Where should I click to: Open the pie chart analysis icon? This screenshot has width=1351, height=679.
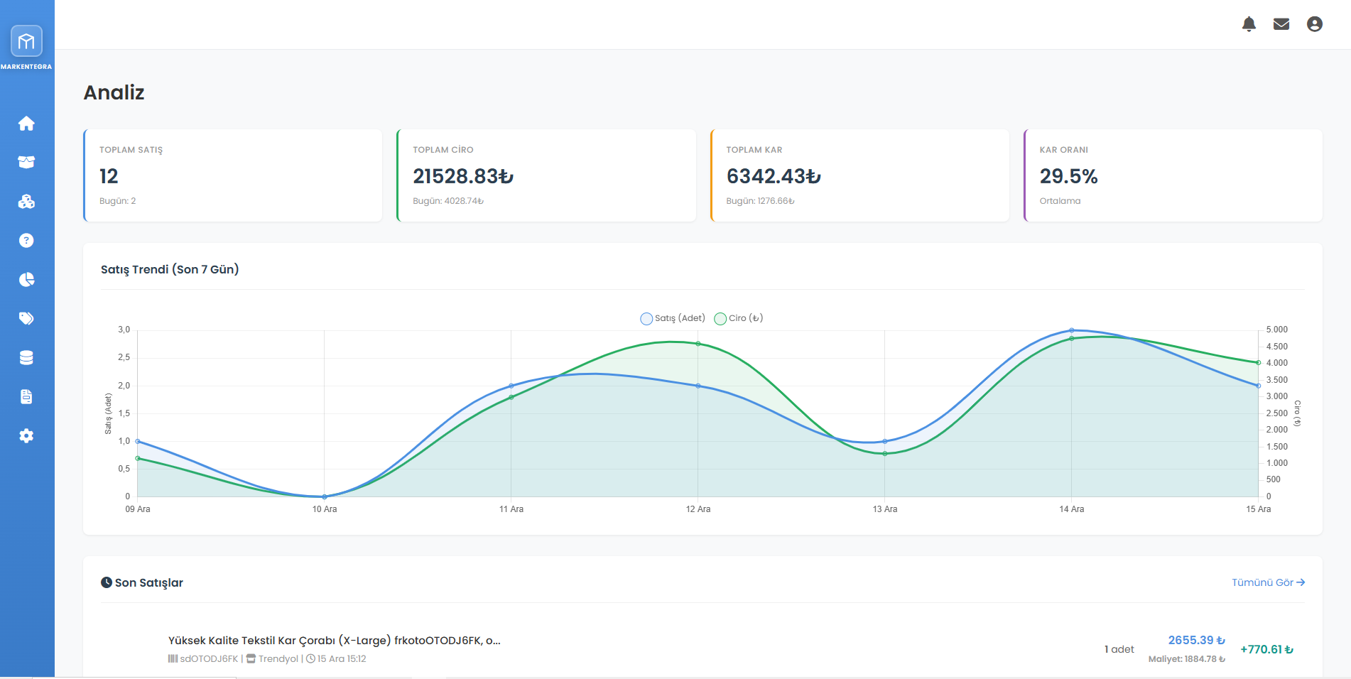pos(26,280)
